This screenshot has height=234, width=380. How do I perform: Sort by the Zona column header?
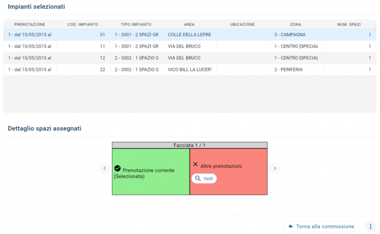point(296,24)
